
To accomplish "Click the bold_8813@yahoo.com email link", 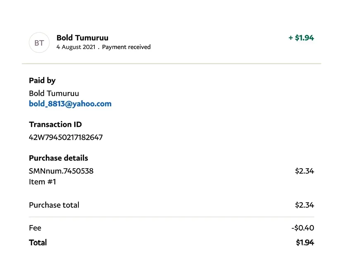I will tap(70, 104).
